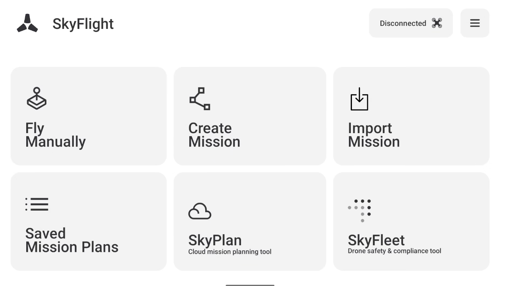Select the Saved Mission Plans list icon
Screen dimensions: 507x286
click(x=36, y=204)
